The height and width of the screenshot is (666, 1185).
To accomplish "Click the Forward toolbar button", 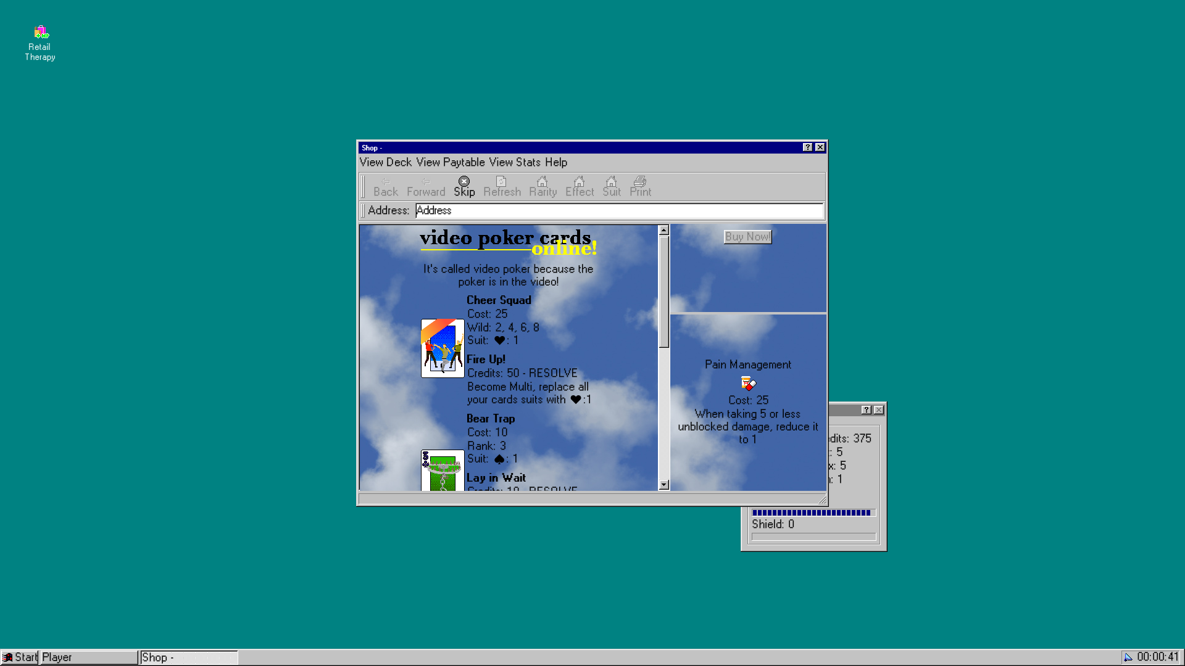I will pyautogui.click(x=426, y=187).
